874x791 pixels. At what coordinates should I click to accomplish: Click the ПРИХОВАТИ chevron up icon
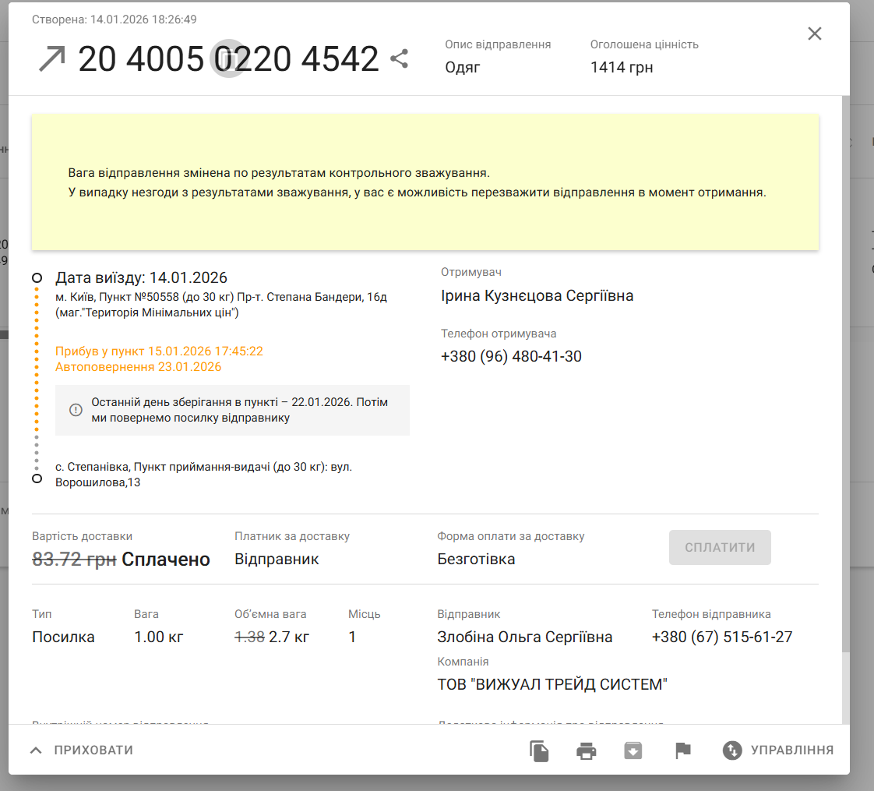pos(36,750)
